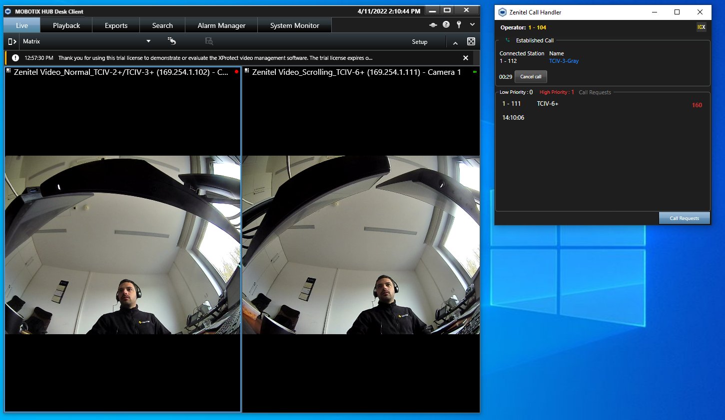Click the key-shaped login info icon
Image resolution: width=725 pixels, height=420 pixels.
(x=459, y=24)
